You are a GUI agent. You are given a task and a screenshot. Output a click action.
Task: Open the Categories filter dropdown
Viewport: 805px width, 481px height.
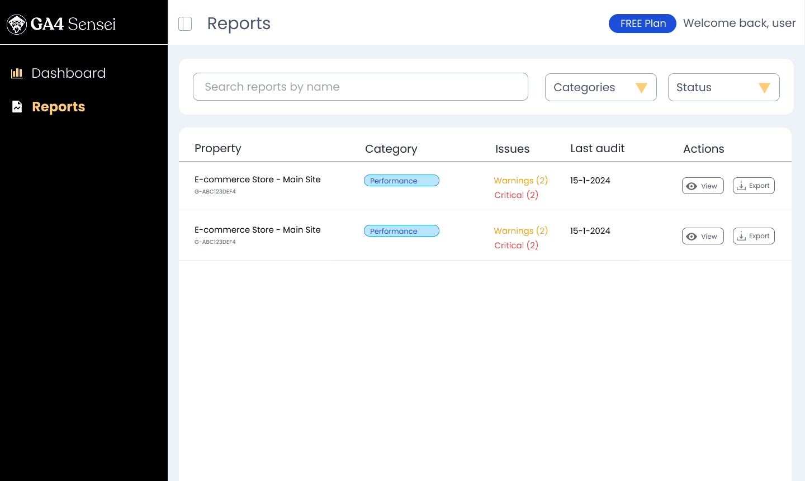tap(600, 87)
